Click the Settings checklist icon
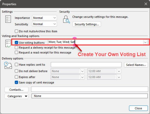 click(8, 19)
